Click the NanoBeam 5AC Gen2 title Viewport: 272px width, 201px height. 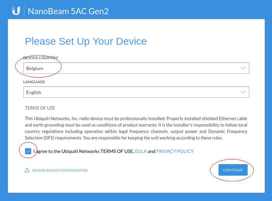pos(68,11)
